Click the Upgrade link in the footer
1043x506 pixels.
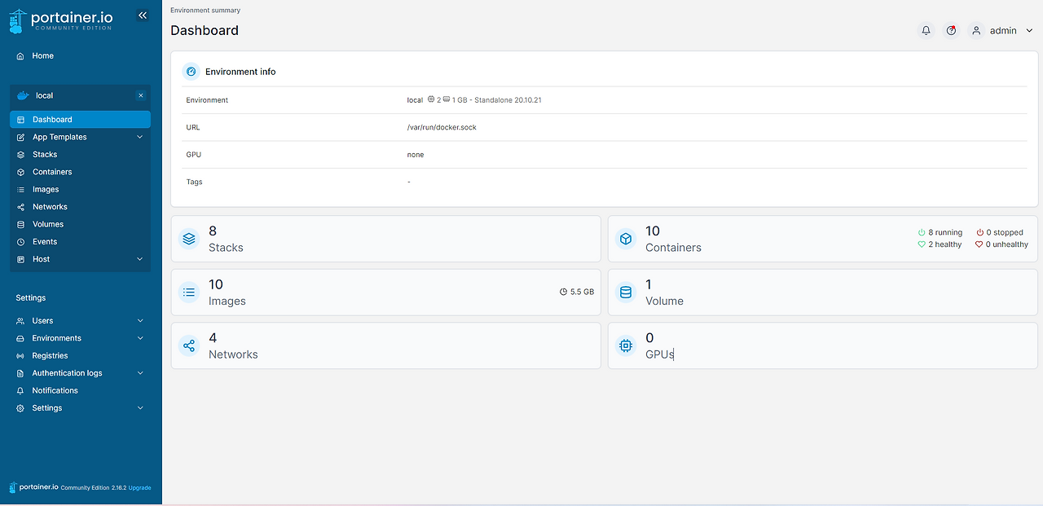coord(139,487)
